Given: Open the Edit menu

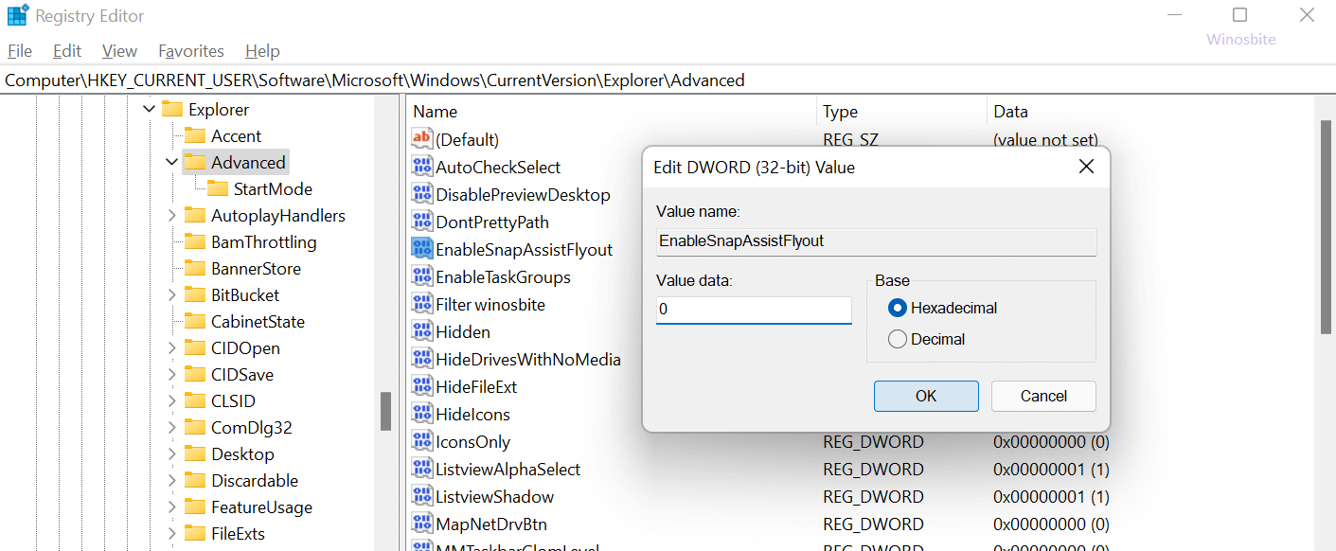Looking at the screenshot, I should click(x=67, y=51).
